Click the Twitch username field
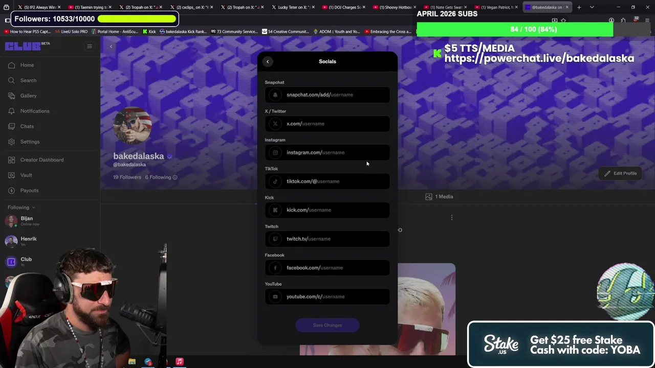The image size is (655, 368). (x=327, y=239)
